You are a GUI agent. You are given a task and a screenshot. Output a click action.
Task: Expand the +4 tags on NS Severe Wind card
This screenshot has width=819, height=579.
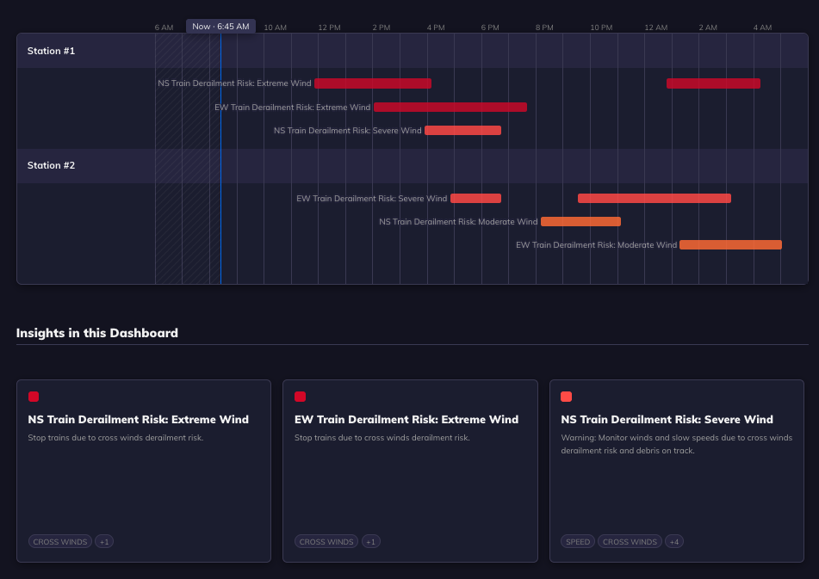[674, 541]
